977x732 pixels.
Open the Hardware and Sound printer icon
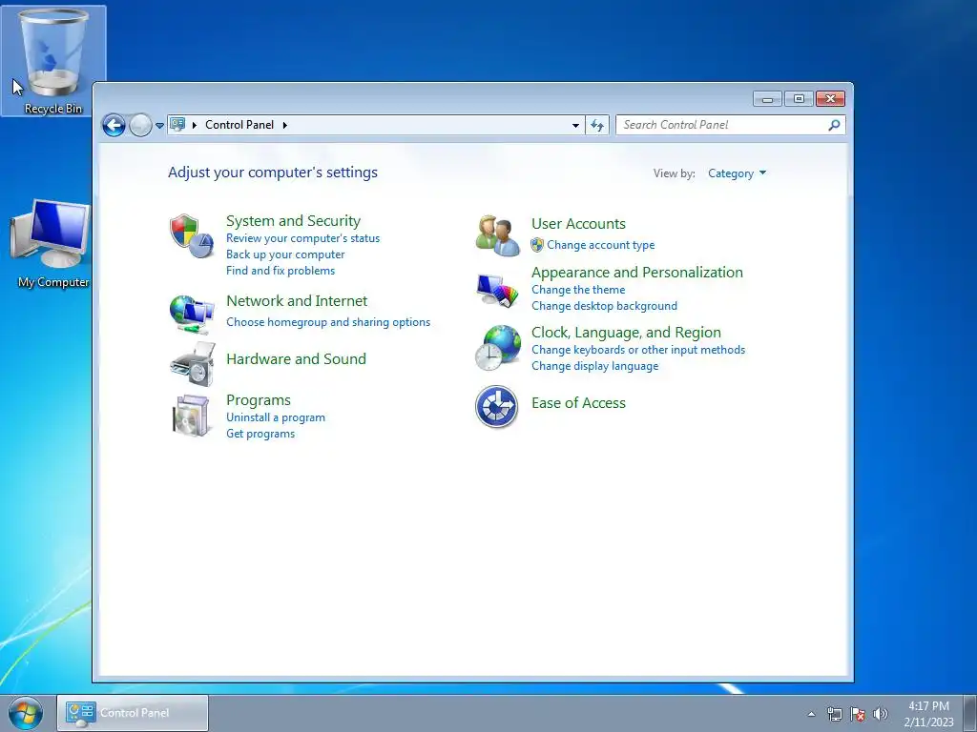[x=193, y=363]
